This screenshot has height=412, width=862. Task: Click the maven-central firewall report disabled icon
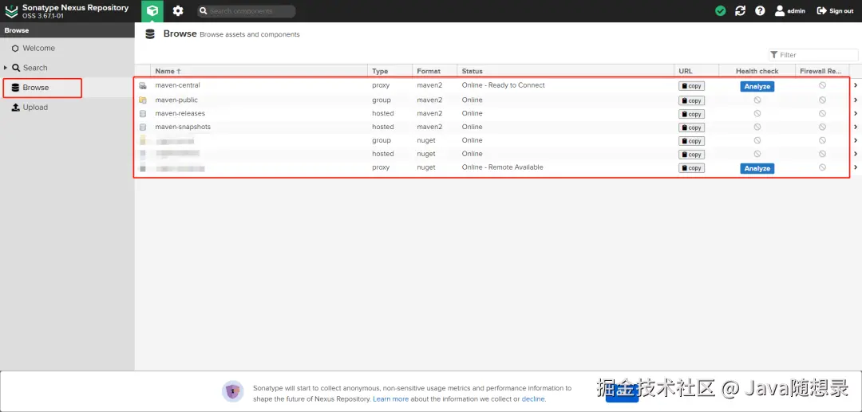pos(822,85)
